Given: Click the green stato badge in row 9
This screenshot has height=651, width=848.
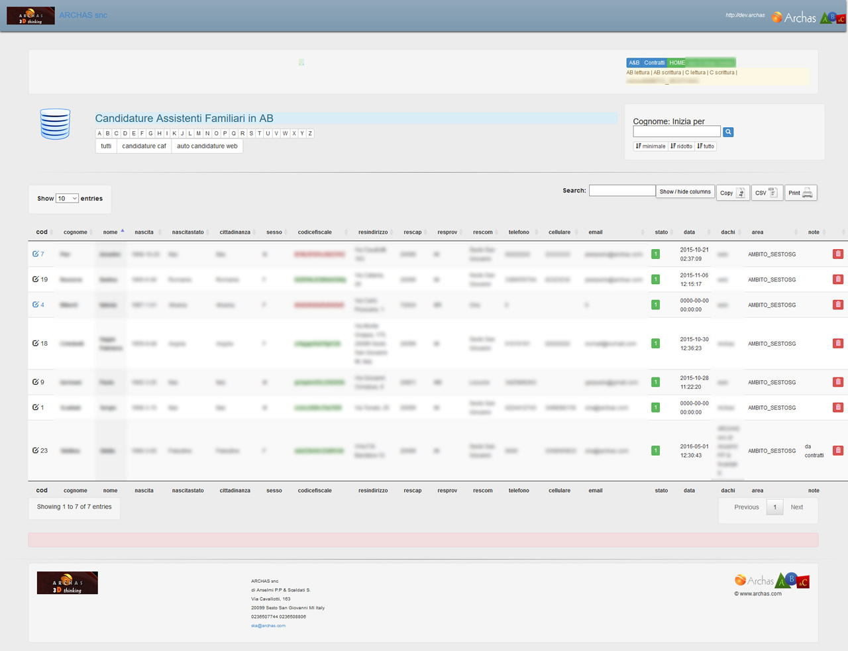Looking at the screenshot, I should [655, 382].
